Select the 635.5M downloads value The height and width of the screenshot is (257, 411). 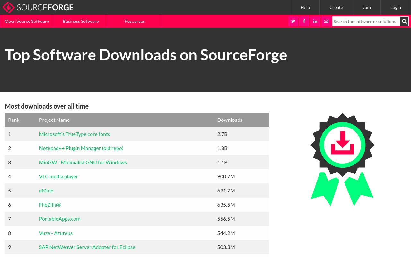226,205
